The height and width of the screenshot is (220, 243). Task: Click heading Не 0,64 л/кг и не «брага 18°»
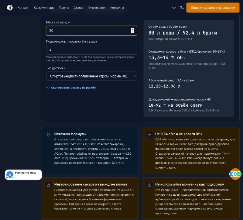179,134
